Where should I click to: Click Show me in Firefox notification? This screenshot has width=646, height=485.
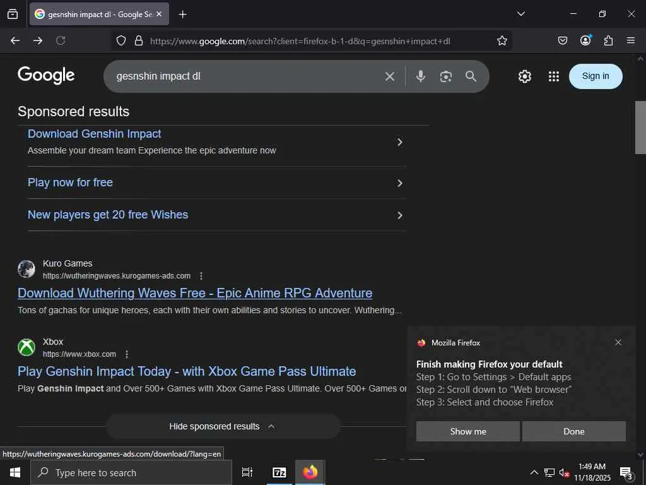point(468,431)
